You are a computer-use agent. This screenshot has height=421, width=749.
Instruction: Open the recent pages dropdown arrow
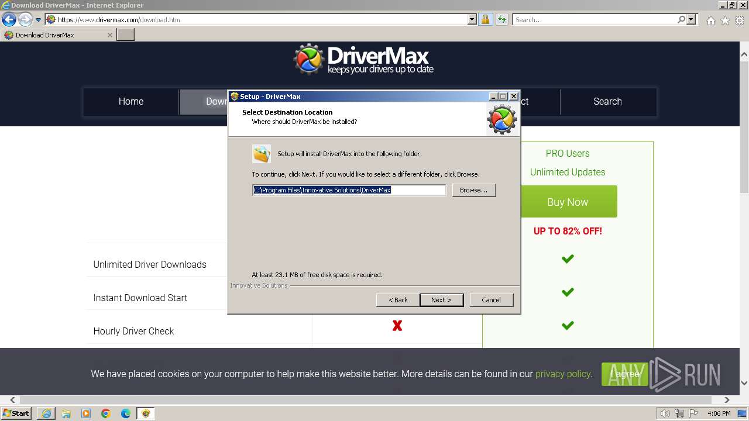coord(38,20)
